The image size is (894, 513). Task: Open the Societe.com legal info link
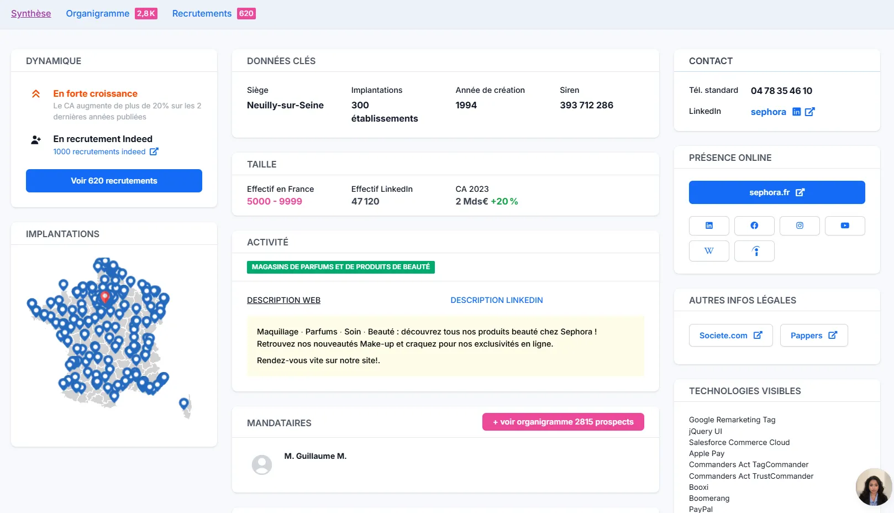(730, 336)
